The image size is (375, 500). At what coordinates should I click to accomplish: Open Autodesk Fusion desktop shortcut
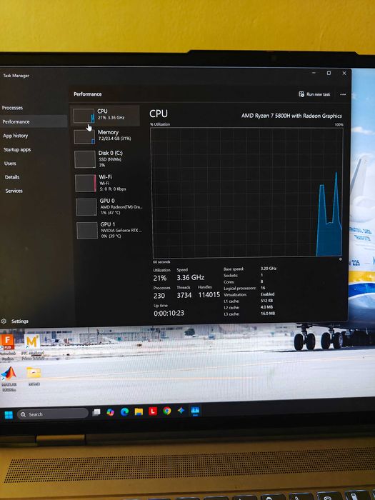pos(8,347)
